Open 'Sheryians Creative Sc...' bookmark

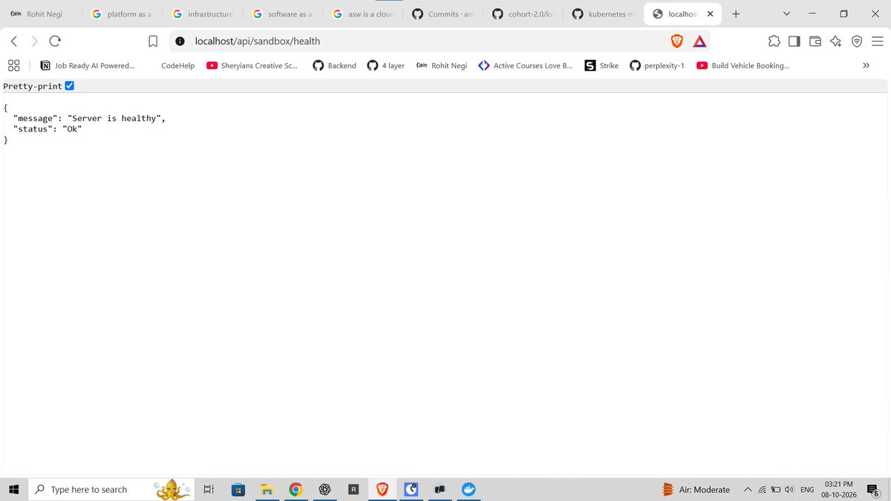[252, 65]
